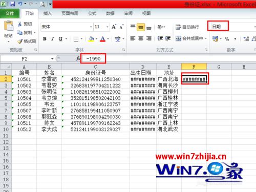Switch to the 页面布局 Page Layout tab
Image resolution: width=256 pixels, height=192 pixels.
(70, 13)
